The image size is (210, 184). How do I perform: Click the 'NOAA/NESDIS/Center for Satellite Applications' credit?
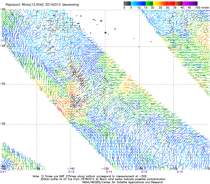coord(123,182)
